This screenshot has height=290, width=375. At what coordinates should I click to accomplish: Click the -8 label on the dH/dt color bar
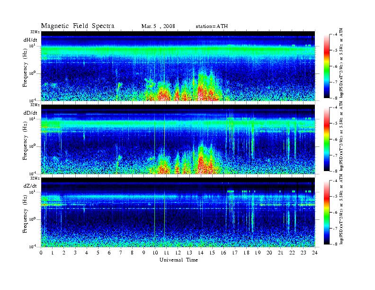click(x=335, y=98)
